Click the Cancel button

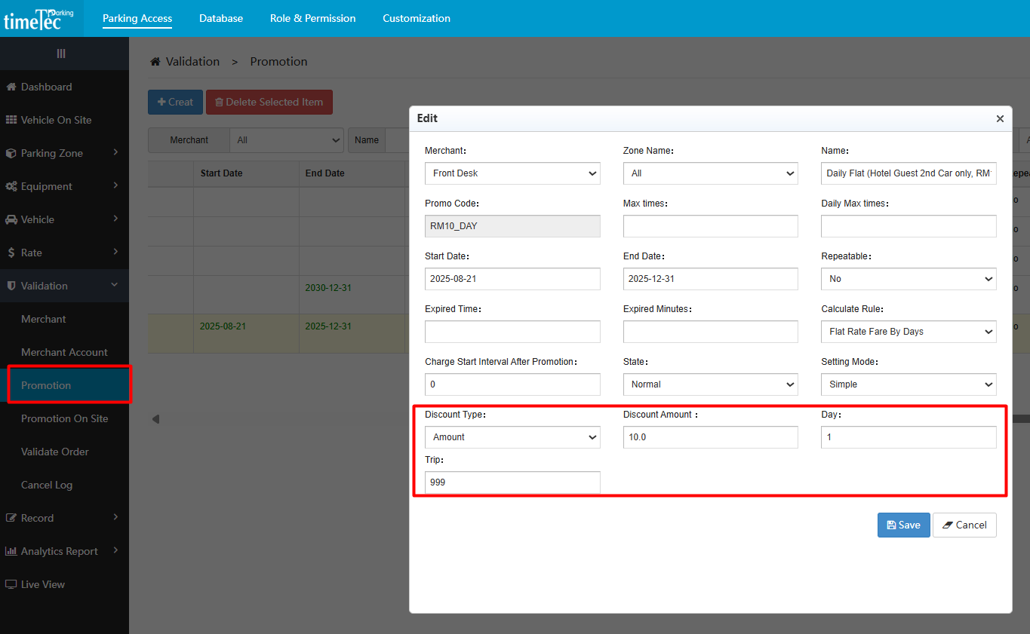[964, 525]
